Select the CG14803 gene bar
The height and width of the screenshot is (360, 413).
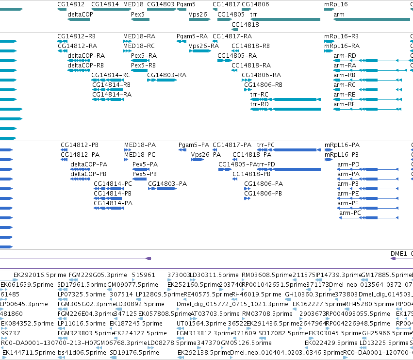pos(162,9)
